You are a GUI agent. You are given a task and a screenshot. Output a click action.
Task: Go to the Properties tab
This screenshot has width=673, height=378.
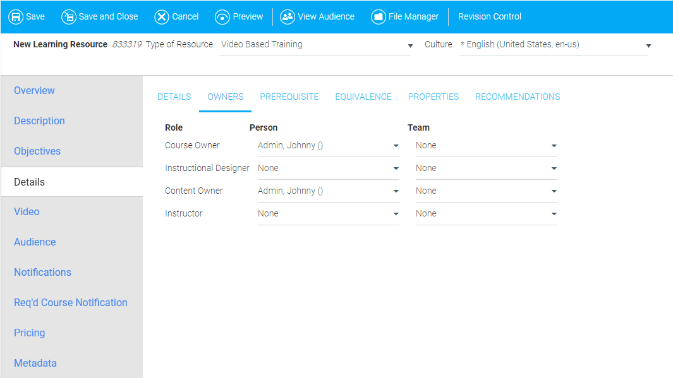pos(434,97)
